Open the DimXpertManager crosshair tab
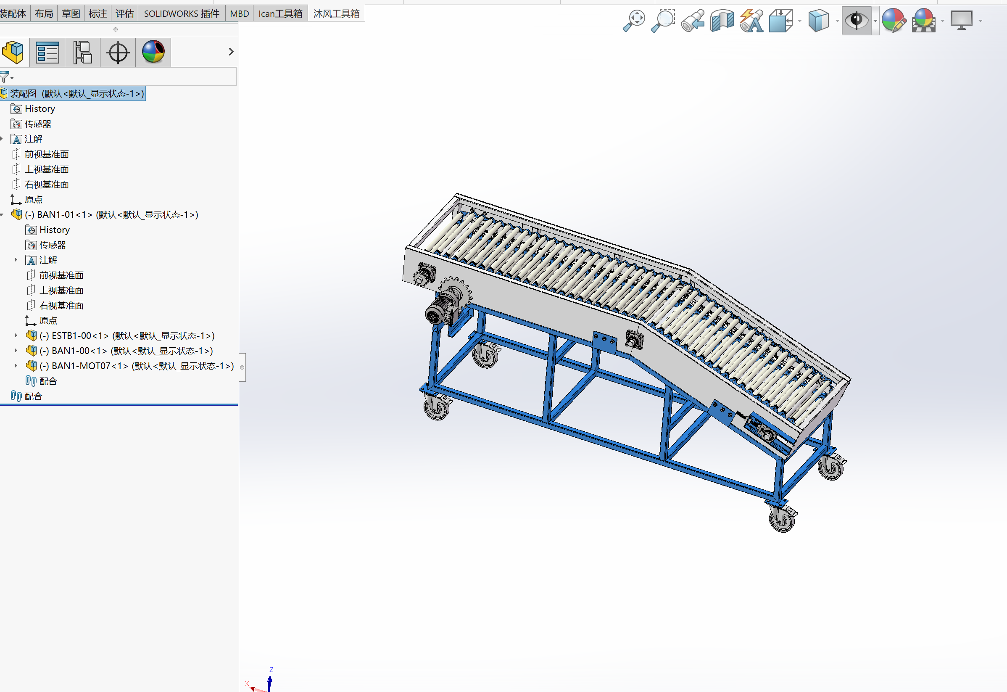This screenshot has width=1007, height=692. (x=118, y=53)
